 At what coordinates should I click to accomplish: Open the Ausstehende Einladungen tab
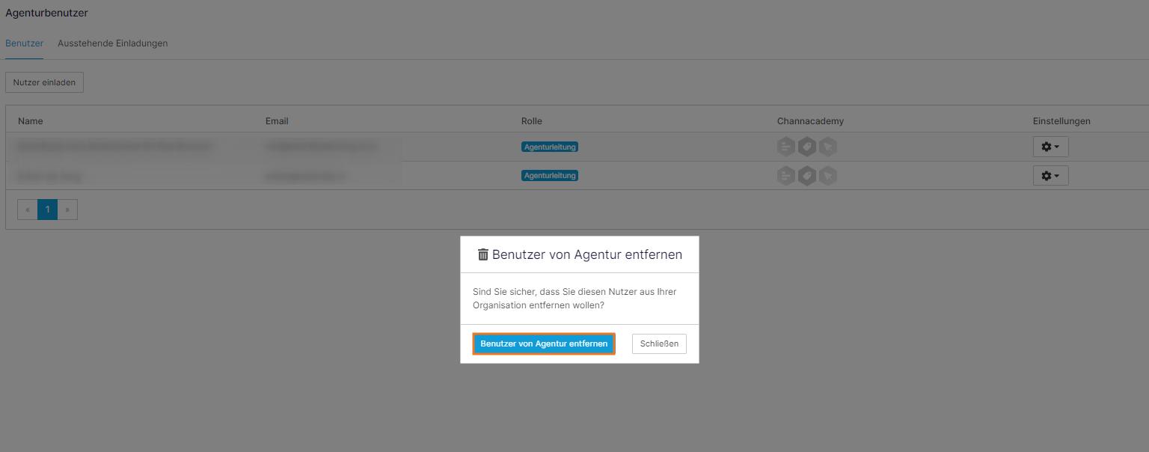(x=112, y=43)
